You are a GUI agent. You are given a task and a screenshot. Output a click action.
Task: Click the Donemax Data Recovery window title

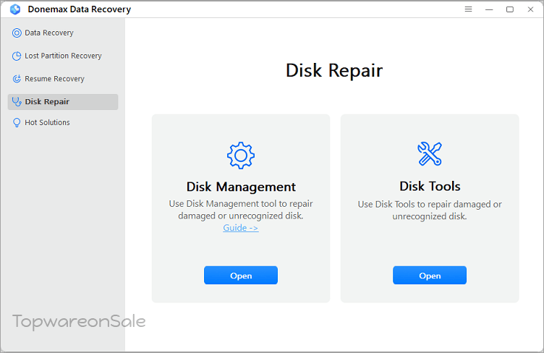(79, 9)
